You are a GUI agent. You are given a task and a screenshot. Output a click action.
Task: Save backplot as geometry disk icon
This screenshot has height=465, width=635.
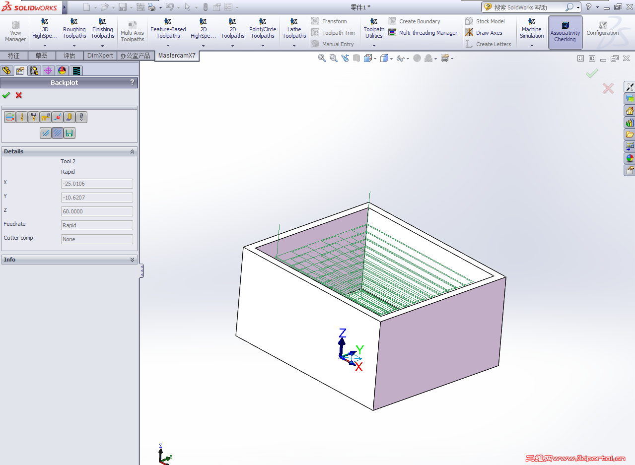70,133
